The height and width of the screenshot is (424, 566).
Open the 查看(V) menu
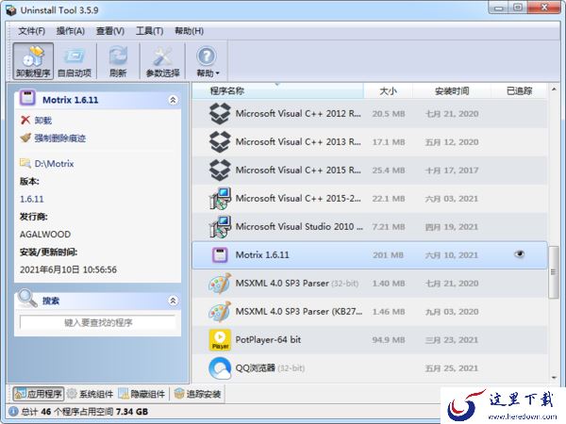[x=110, y=31]
